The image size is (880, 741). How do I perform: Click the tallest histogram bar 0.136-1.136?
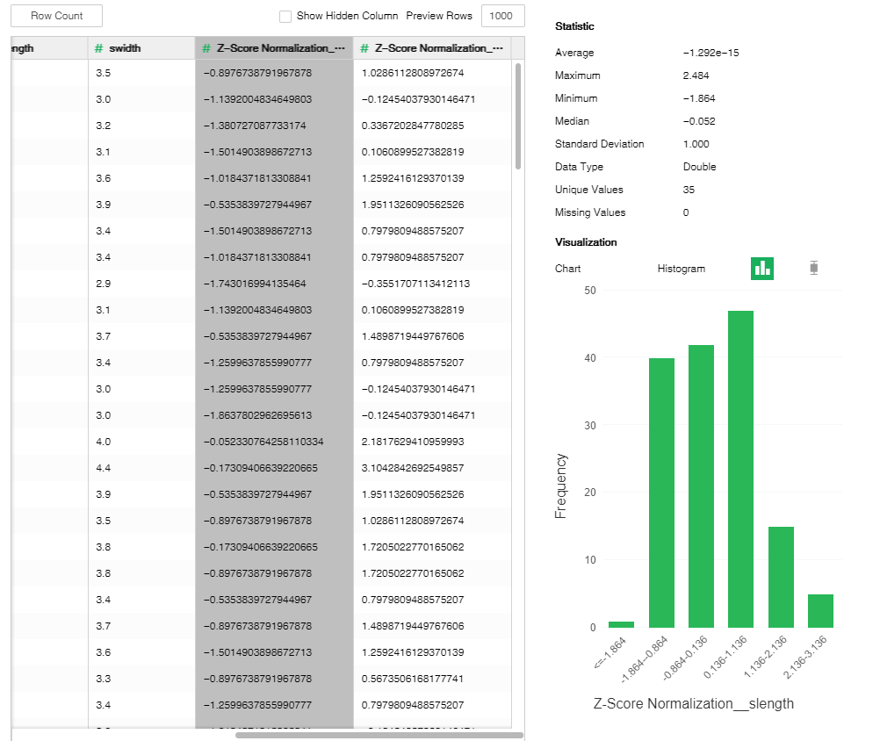pyautogui.click(x=741, y=469)
